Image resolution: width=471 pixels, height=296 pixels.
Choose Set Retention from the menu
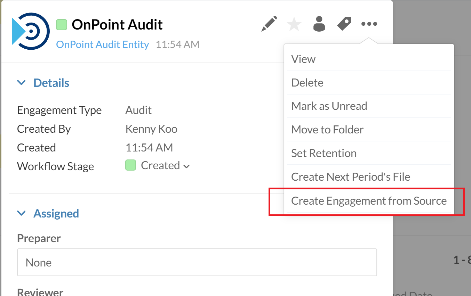coord(324,153)
